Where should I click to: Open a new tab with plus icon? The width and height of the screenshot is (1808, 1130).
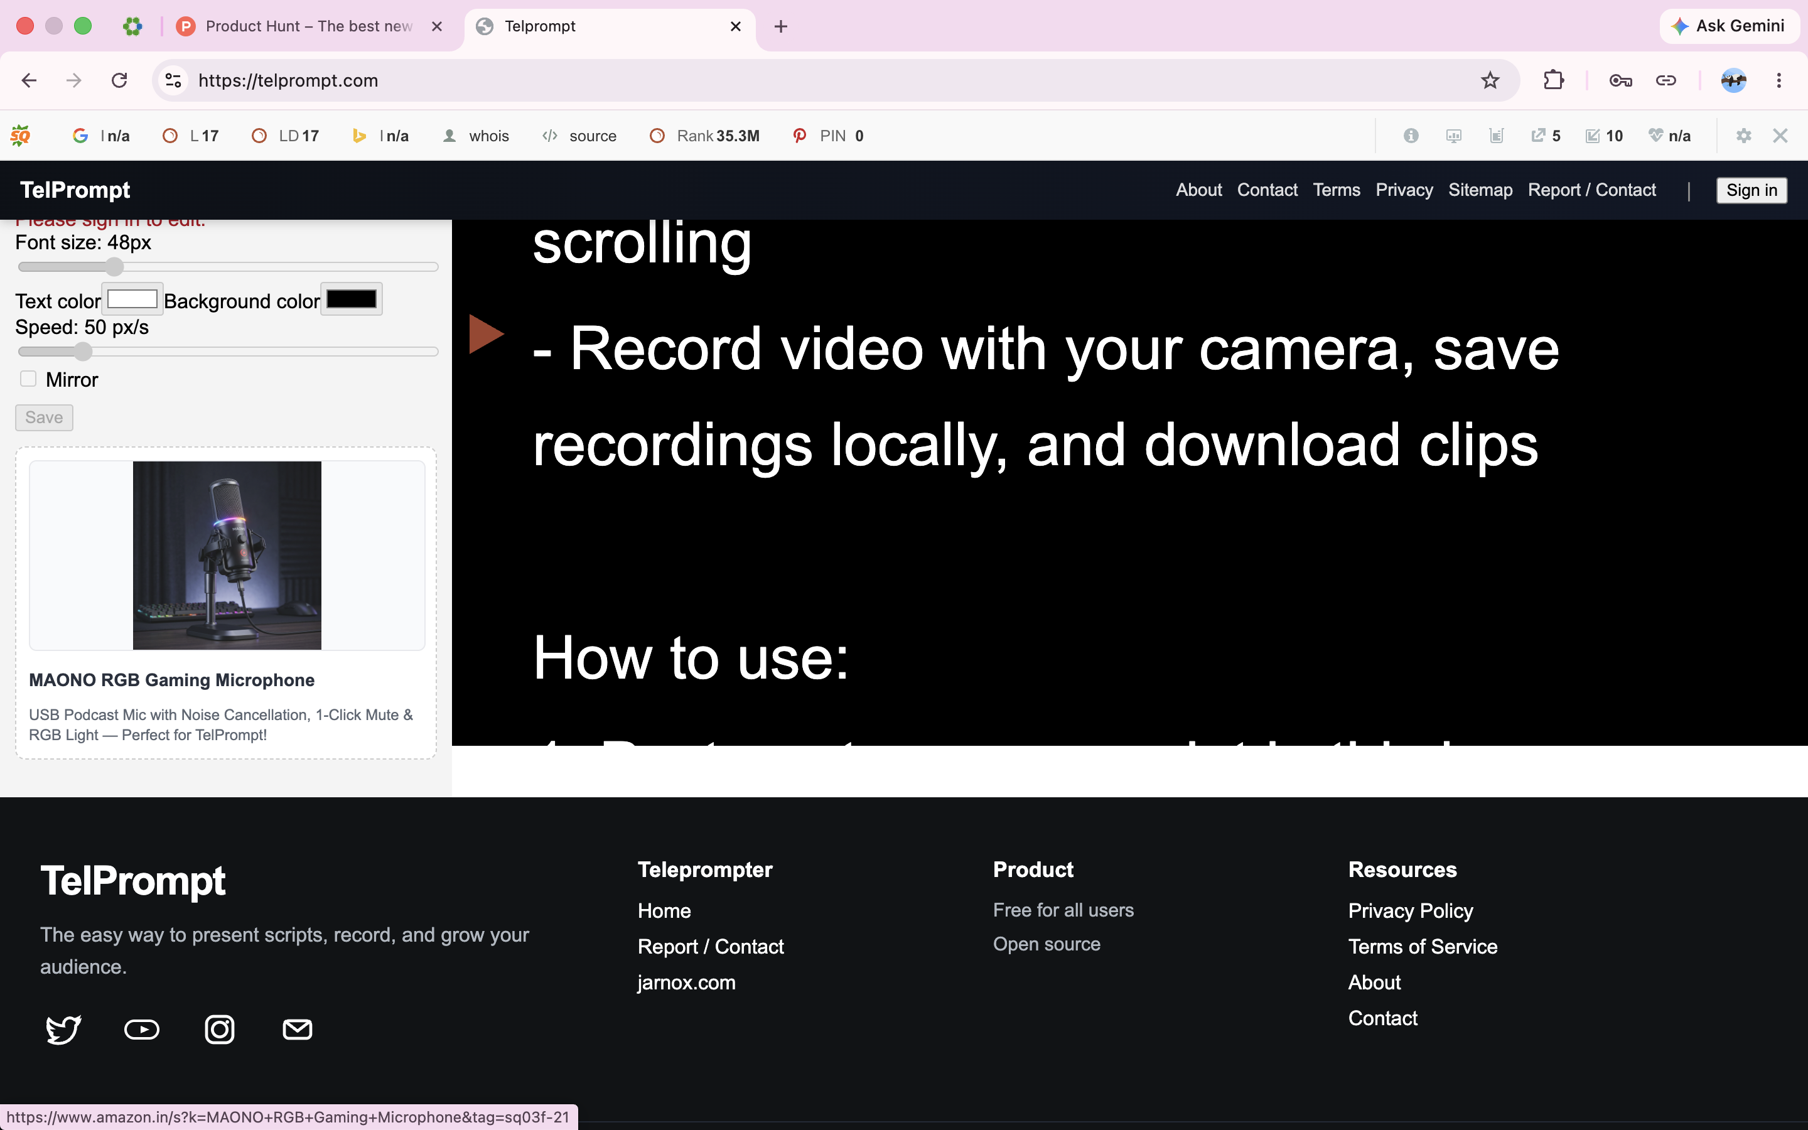[x=781, y=26]
